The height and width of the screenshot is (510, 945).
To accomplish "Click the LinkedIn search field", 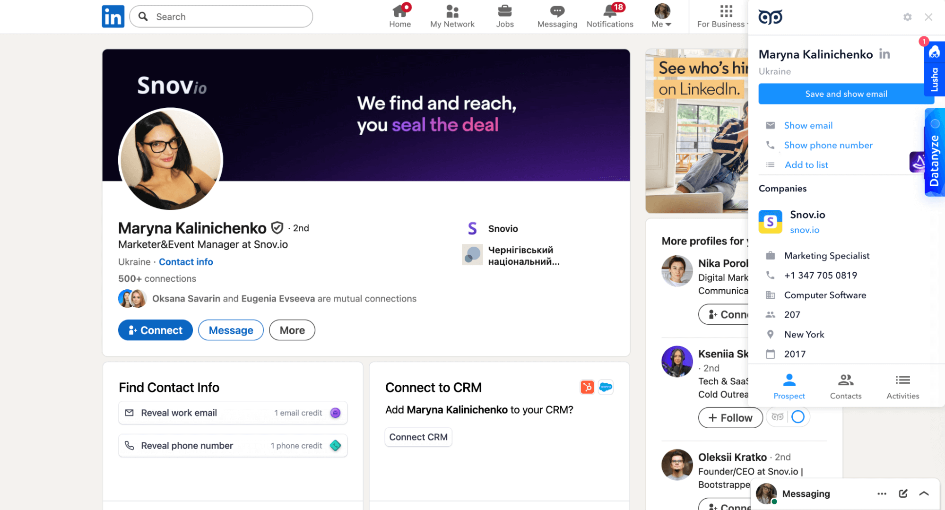I will pyautogui.click(x=221, y=17).
